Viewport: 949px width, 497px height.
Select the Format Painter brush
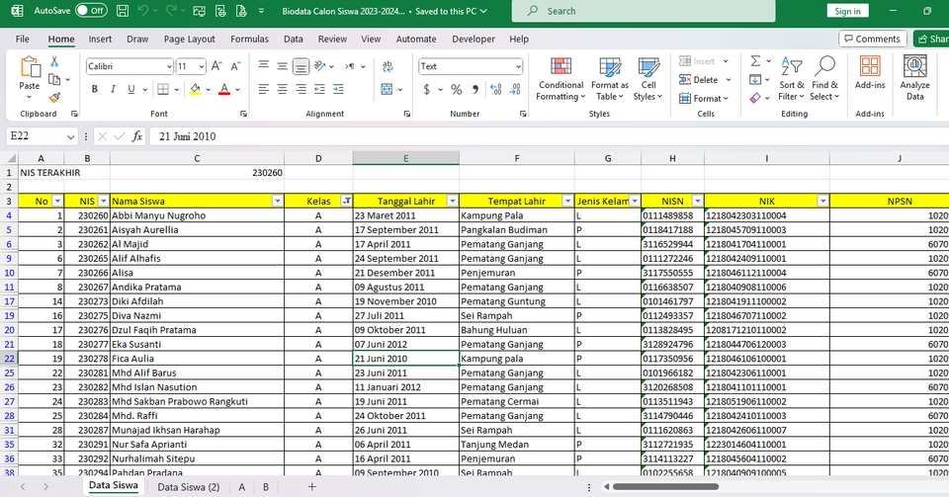coord(54,97)
